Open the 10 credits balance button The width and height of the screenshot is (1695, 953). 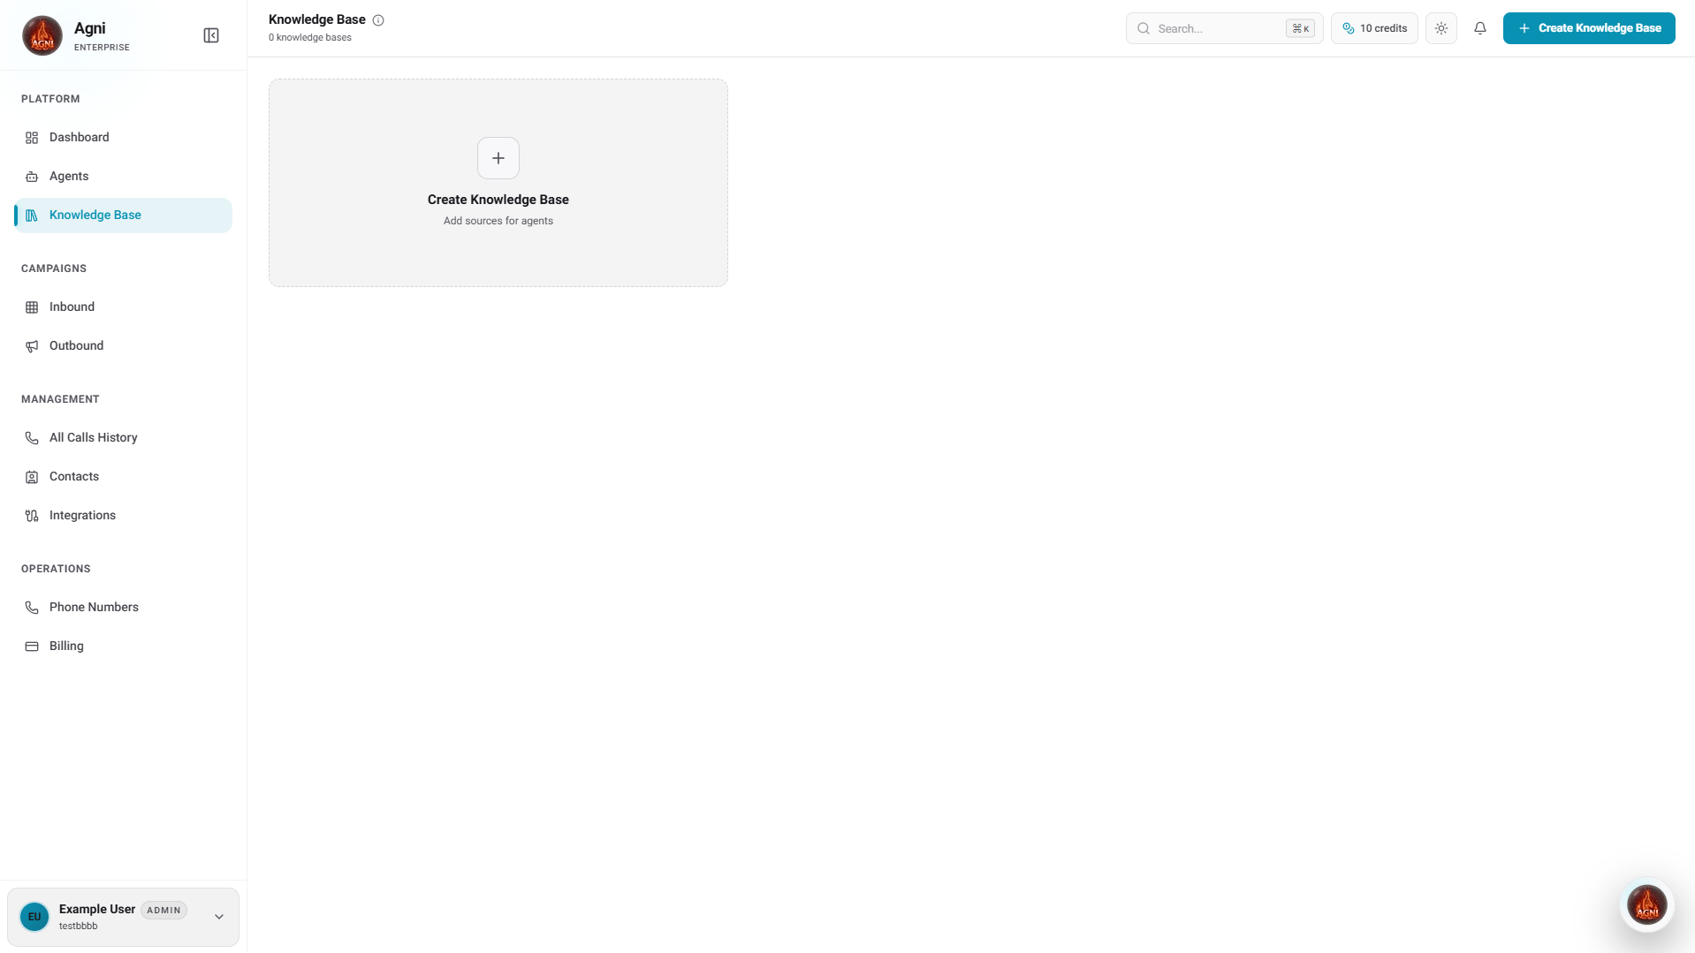1374,28
